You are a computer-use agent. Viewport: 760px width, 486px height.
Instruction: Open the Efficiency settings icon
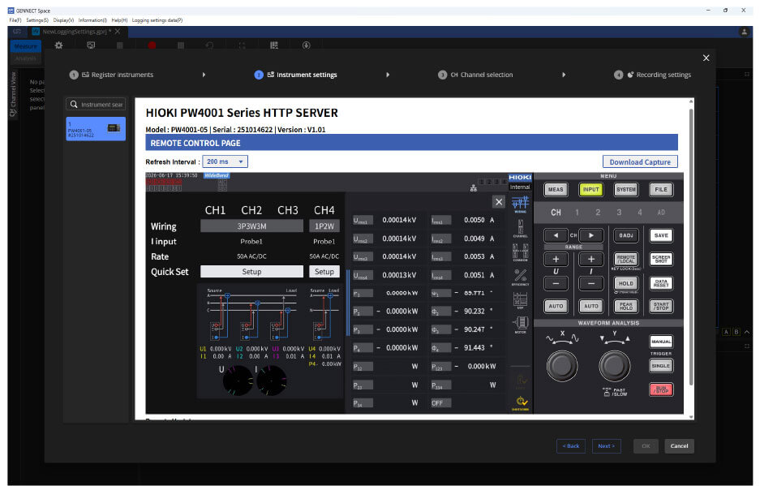point(520,277)
